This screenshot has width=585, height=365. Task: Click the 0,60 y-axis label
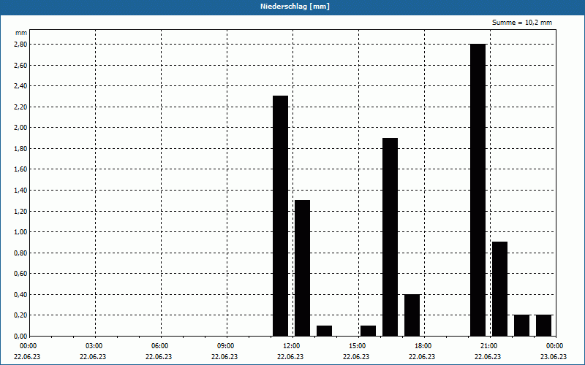coord(21,274)
